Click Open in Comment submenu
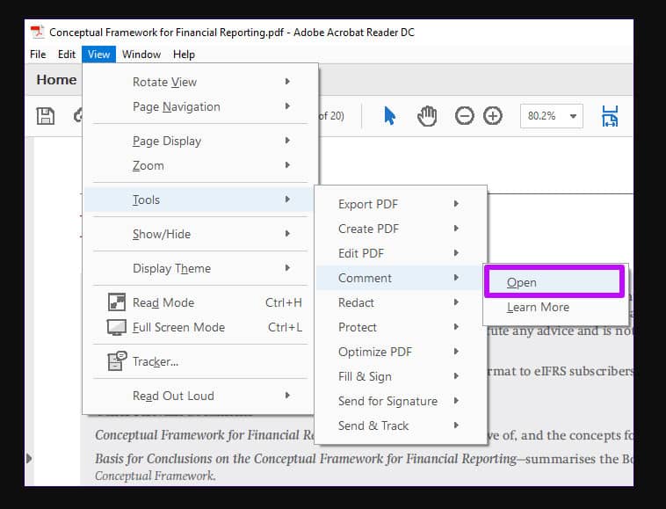This screenshot has height=509, width=666. [554, 282]
